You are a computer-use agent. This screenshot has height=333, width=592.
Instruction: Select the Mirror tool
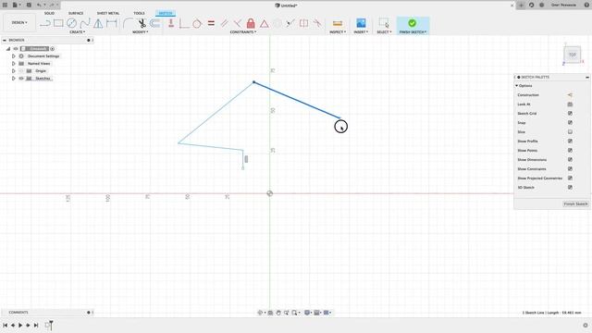98,23
